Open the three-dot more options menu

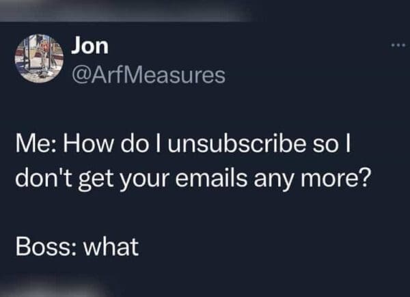pos(398,45)
